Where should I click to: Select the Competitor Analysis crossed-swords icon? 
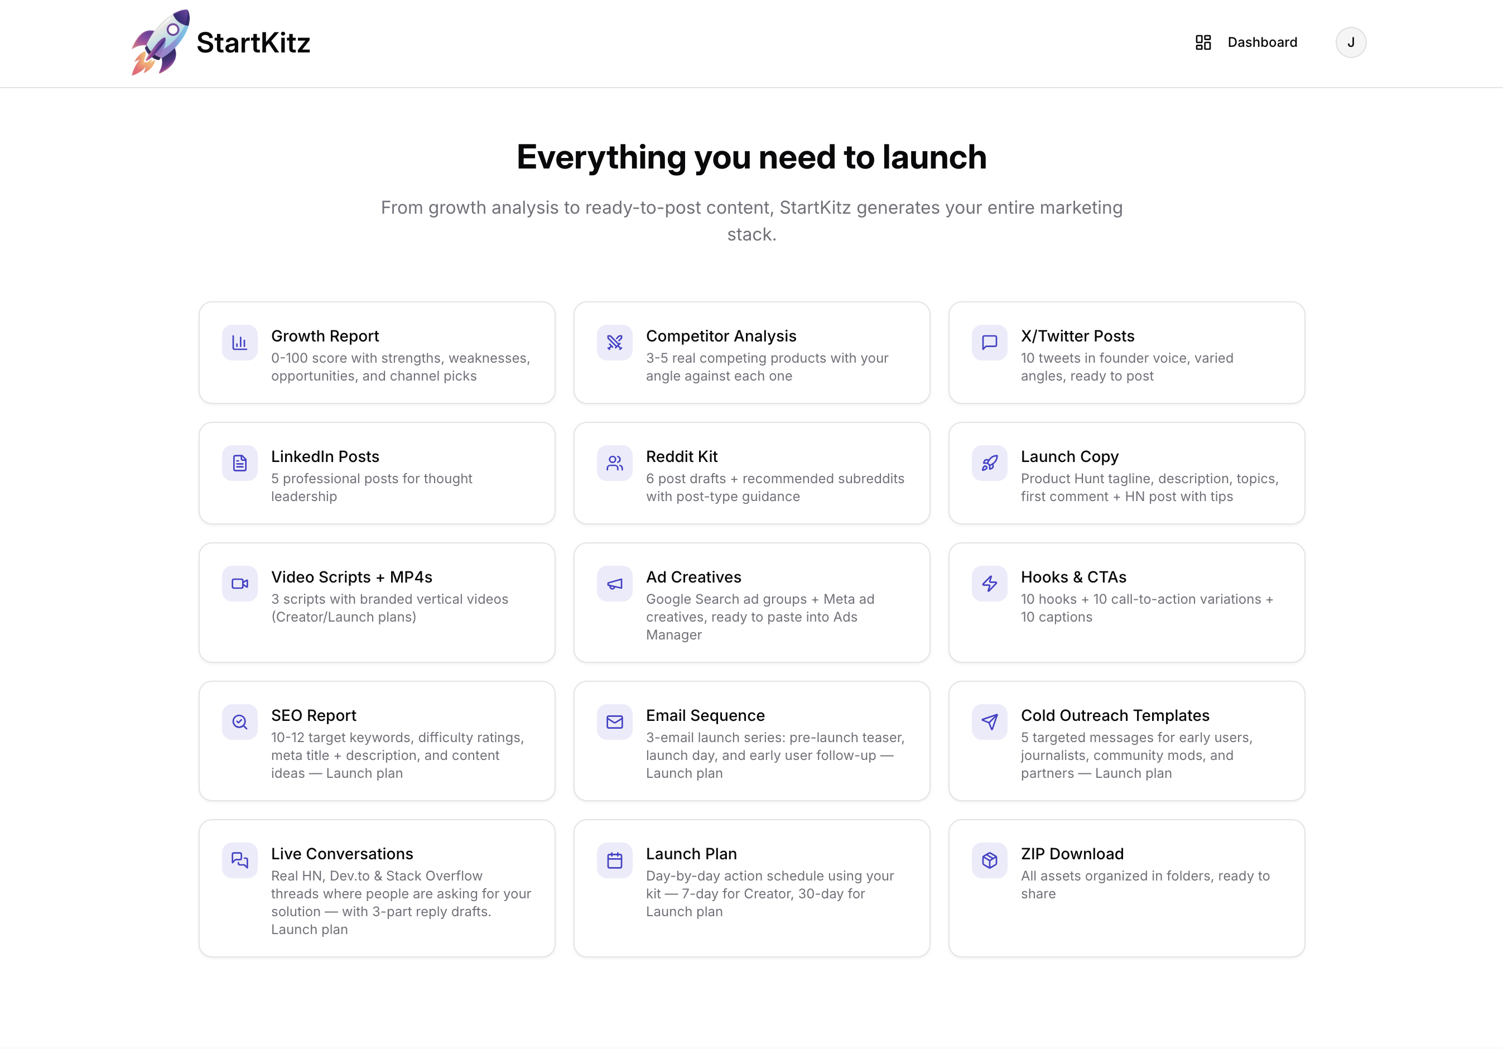tap(615, 342)
